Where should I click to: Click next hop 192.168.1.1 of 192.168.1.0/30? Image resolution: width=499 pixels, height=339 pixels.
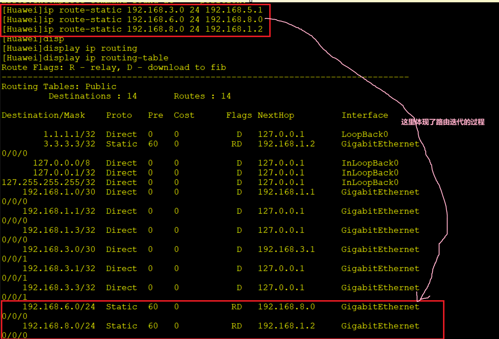[x=286, y=192]
